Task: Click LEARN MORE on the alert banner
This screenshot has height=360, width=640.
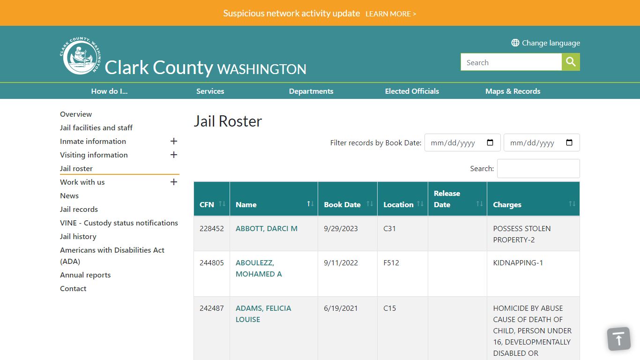Action: [x=391, y=14]
